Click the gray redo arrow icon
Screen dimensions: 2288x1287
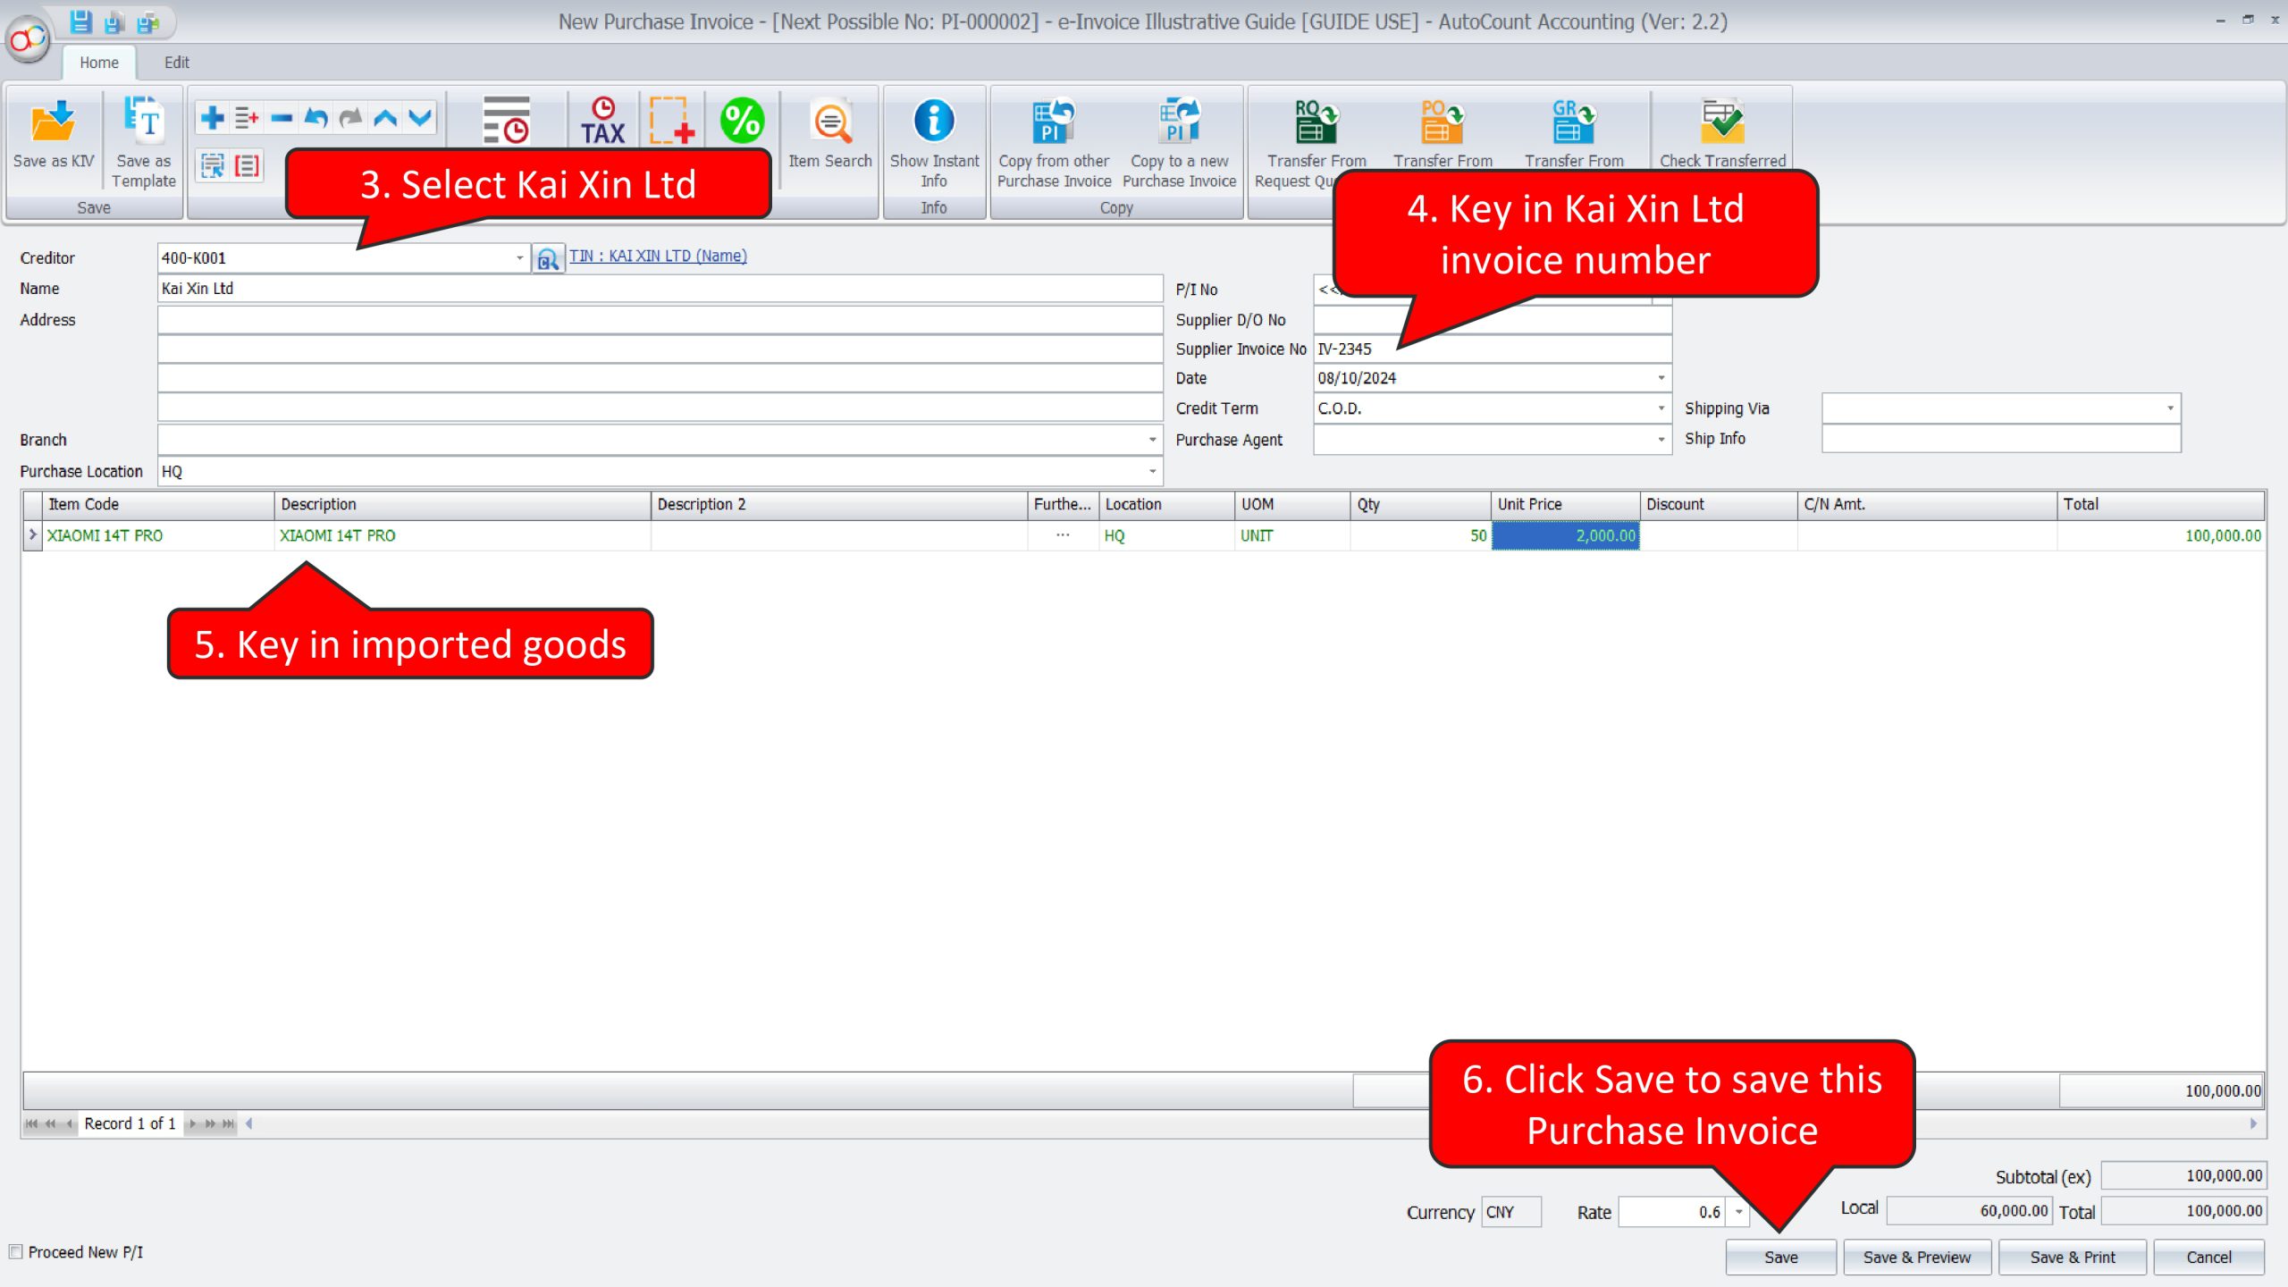point(350,118)
